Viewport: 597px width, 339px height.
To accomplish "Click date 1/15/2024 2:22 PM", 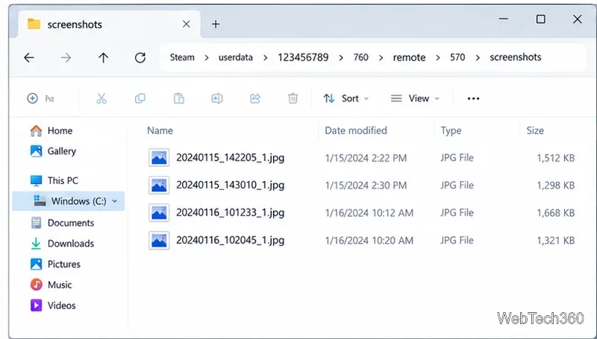I will [366, 158].
